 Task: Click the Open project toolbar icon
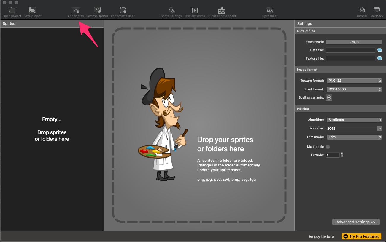(x=12, y=10)
